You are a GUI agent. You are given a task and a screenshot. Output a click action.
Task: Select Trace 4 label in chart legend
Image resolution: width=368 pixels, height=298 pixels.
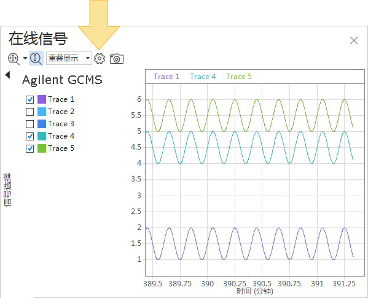click(x=203, y=77)
